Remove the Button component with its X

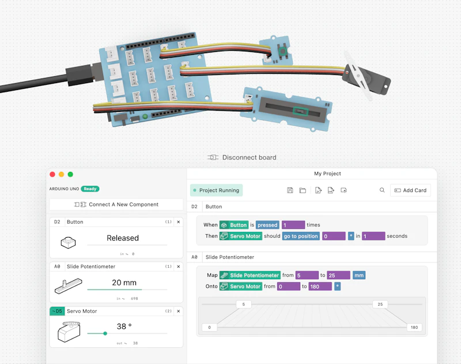[179, 222]
